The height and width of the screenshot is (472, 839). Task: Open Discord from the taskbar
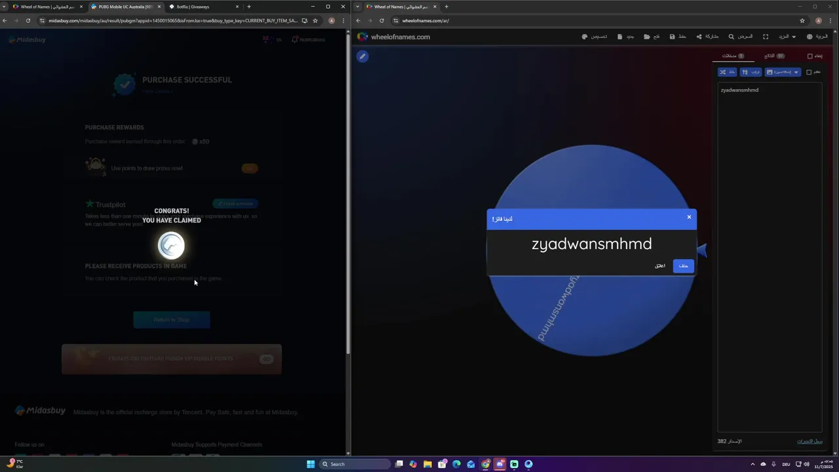coord(499,464)
